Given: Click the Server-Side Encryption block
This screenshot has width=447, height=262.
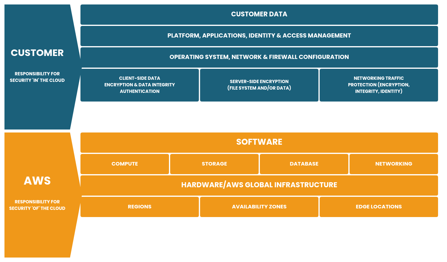Looking at the screenshot, I should pyautogui.click(x=259, y=85).
